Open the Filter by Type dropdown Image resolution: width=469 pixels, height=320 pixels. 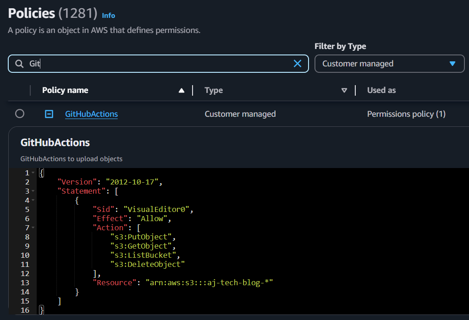[x=389, y=64]
